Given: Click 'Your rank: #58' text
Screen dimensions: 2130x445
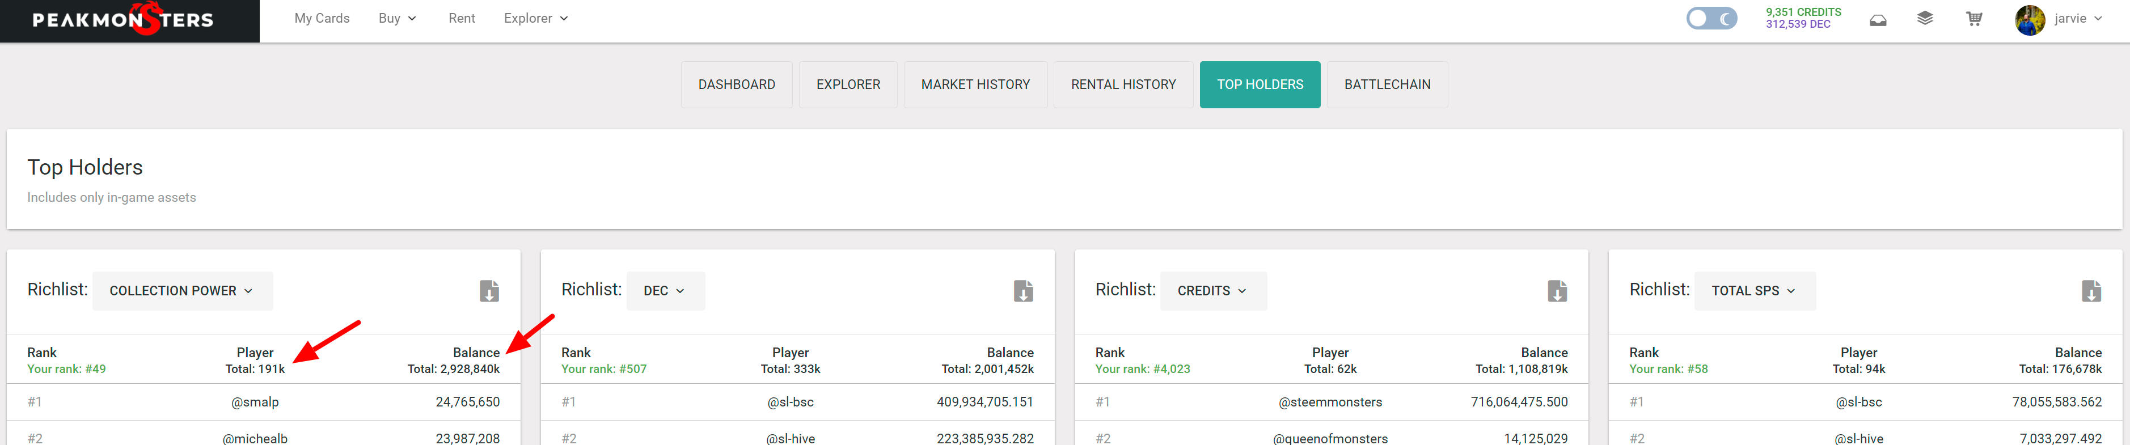Looking at the screenshot, I should (1668, 369).
